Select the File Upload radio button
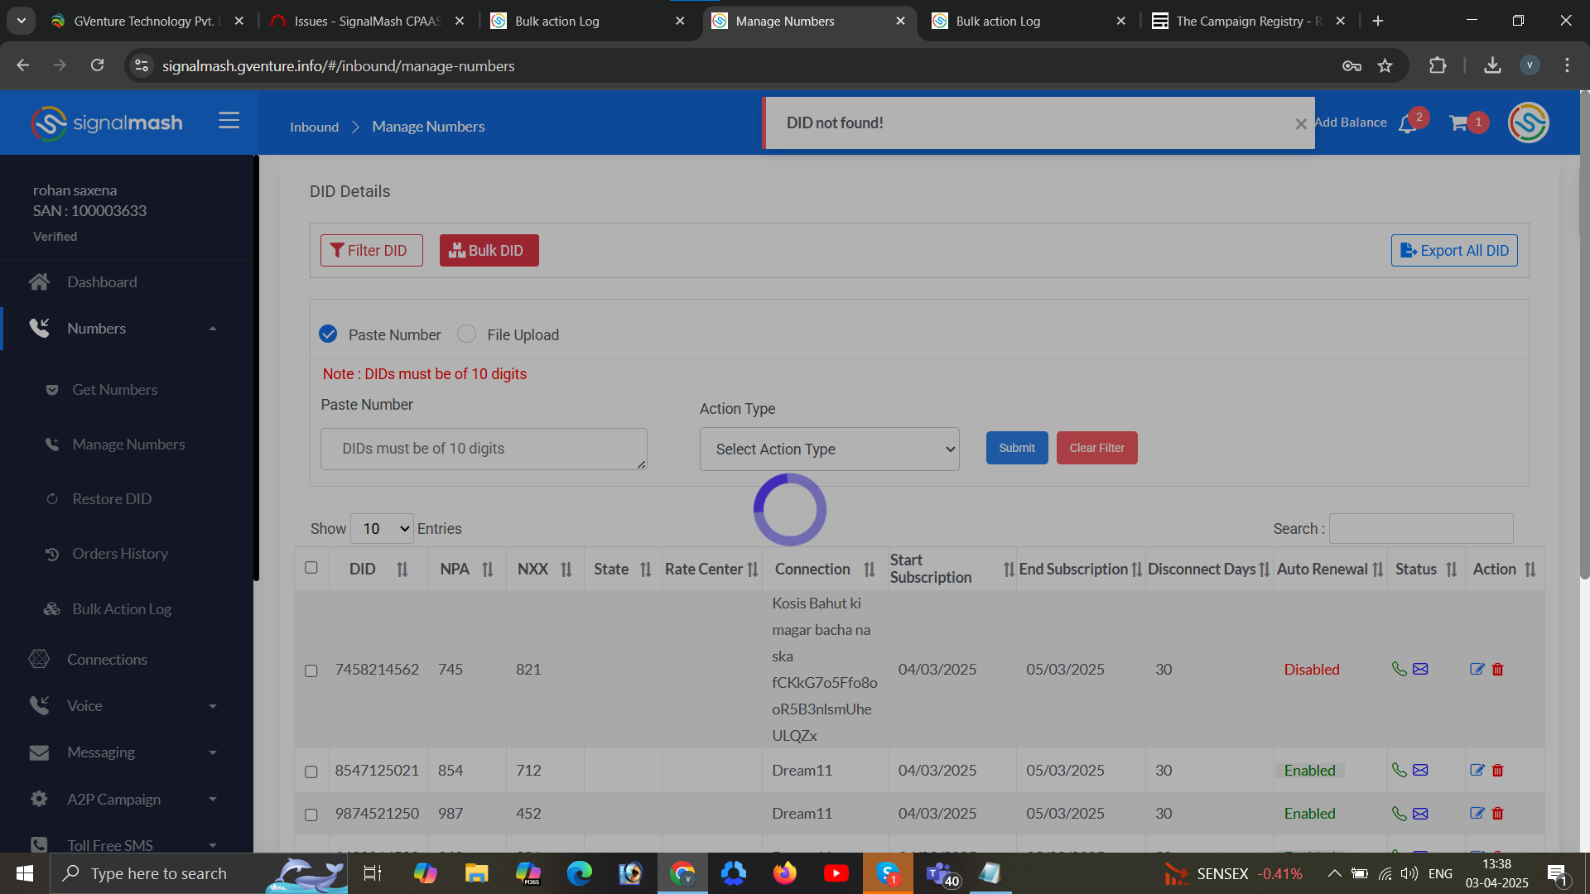 [467, 334]
